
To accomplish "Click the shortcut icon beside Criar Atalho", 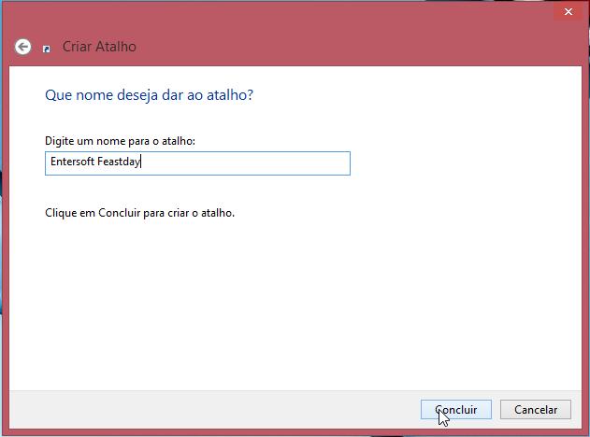I will point(47,49).
